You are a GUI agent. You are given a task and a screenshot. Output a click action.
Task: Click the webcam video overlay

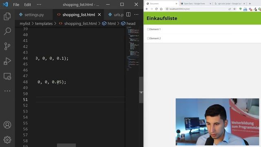217,122
